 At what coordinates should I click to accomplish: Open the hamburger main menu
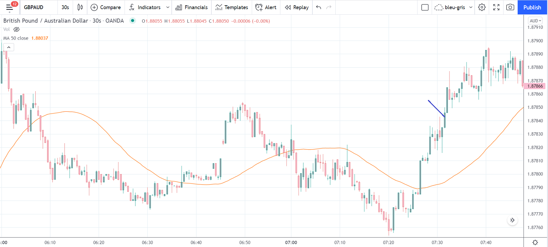tap(9, 7)
